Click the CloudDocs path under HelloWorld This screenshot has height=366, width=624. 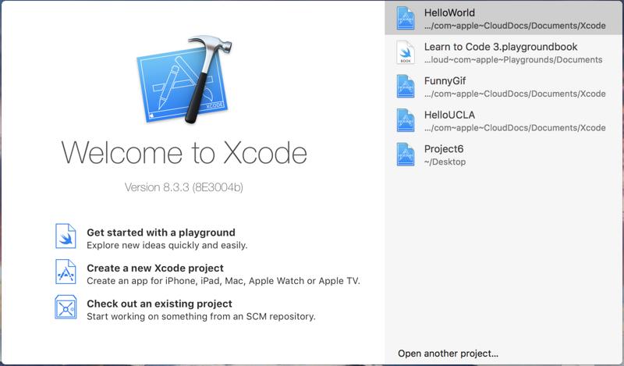[x=515, y=26]
